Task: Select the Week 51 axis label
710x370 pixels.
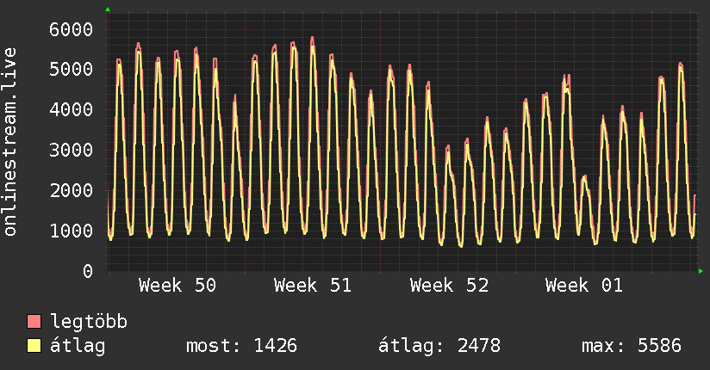Action: click(313, 286)
